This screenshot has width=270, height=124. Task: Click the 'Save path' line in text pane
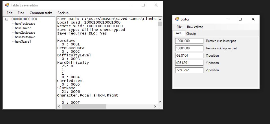pyautogui.click(x=107, y=19)
